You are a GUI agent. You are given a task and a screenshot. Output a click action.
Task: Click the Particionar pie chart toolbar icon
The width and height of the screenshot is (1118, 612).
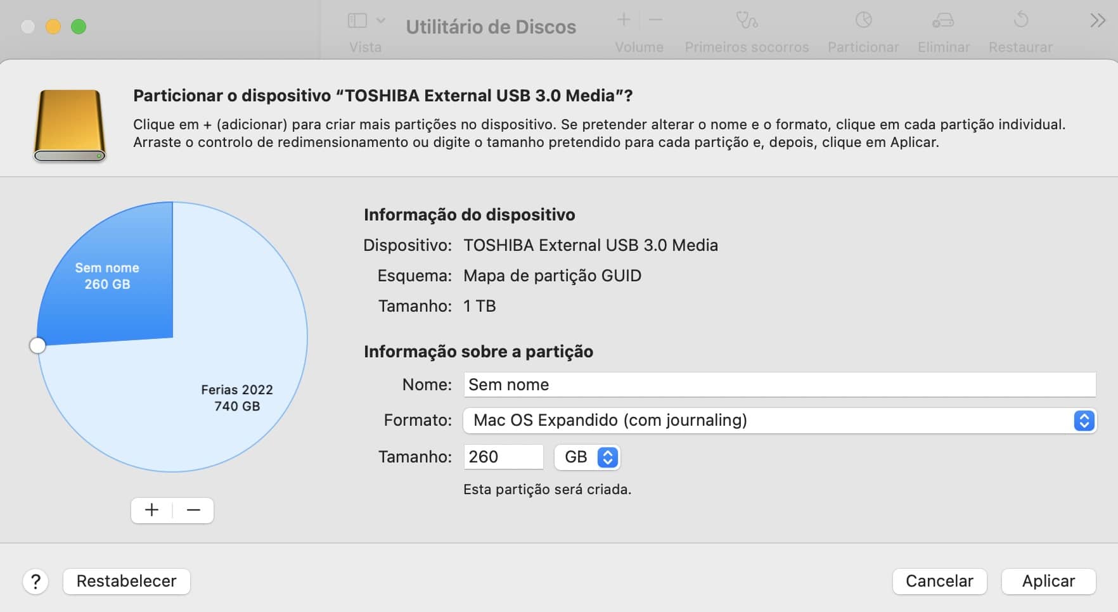point(863,21)
